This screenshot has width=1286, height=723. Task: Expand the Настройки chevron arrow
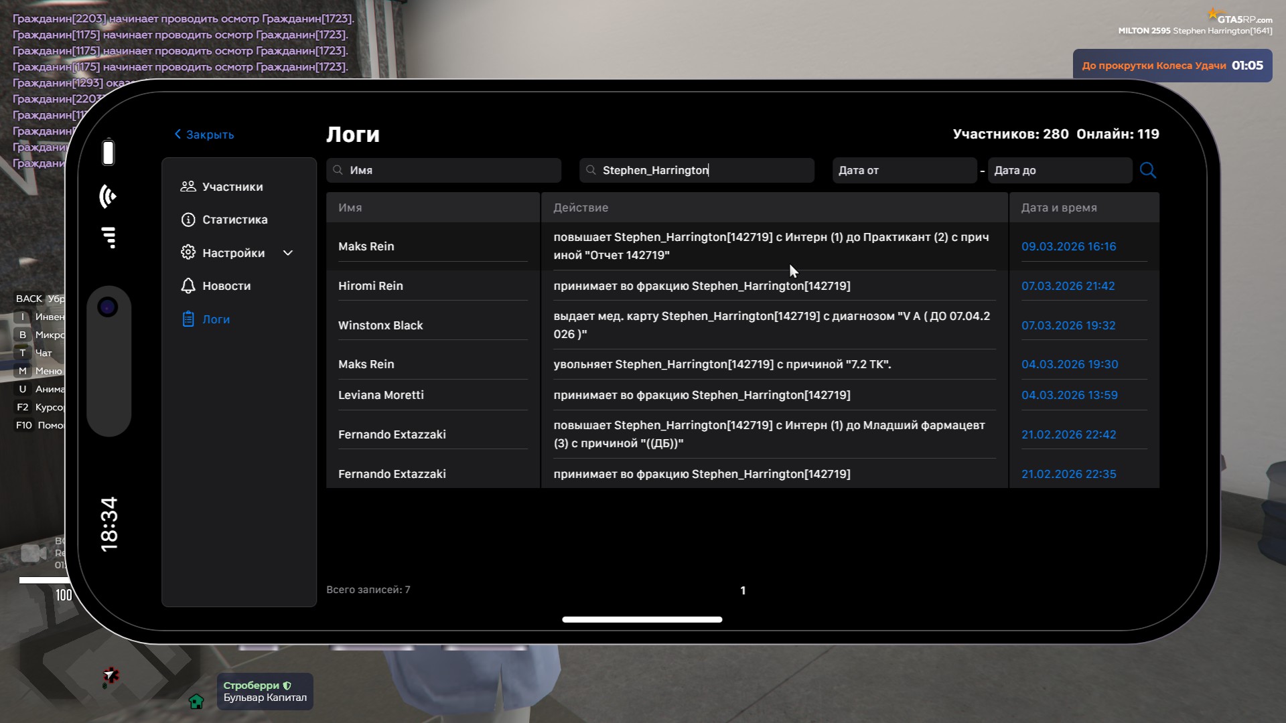288,253
